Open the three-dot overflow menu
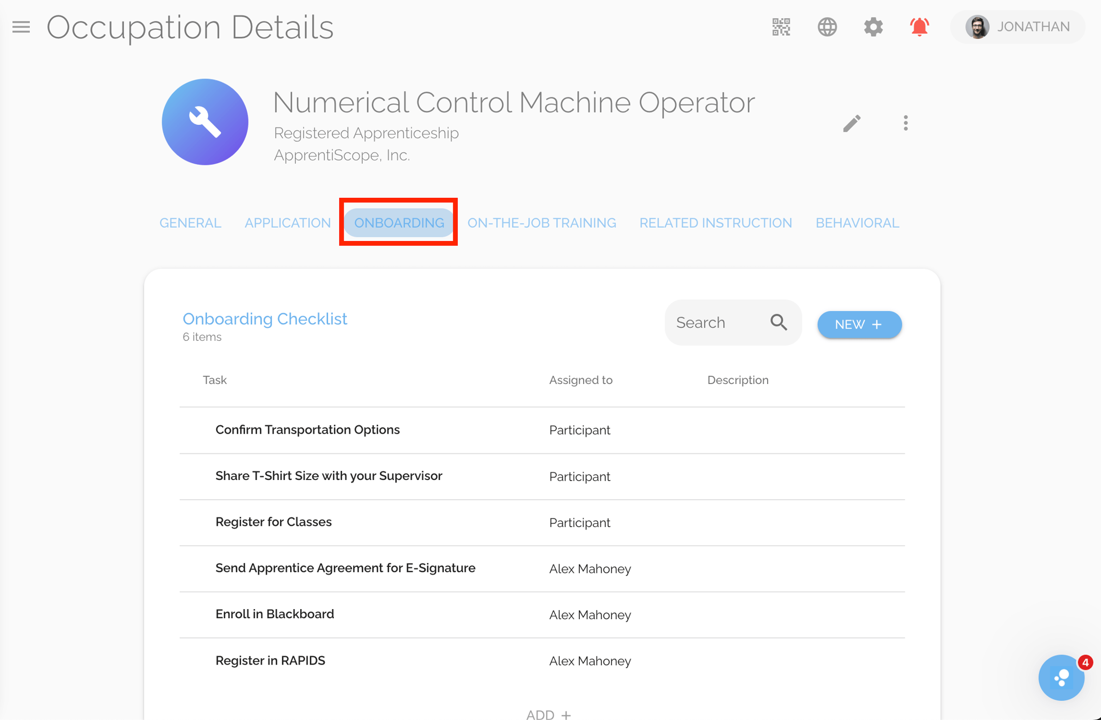Image resolution: width=1101 pixels, height=720 pixels. pos(905,123)
